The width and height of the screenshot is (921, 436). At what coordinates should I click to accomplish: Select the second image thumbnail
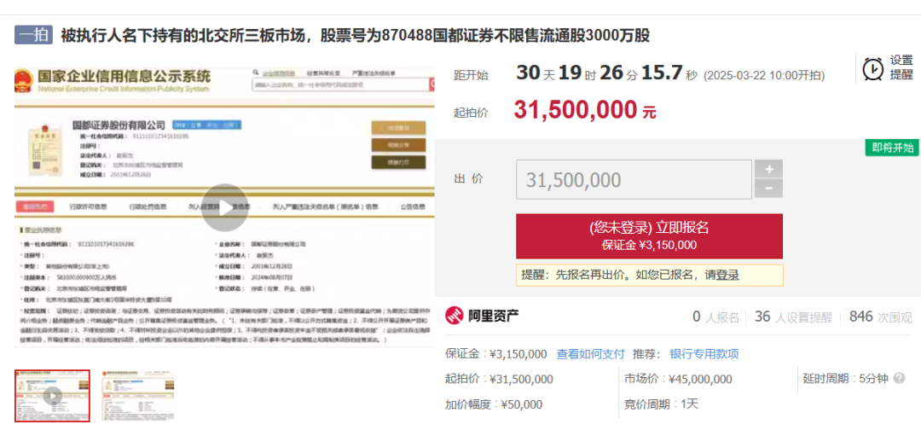coord(137,395)
